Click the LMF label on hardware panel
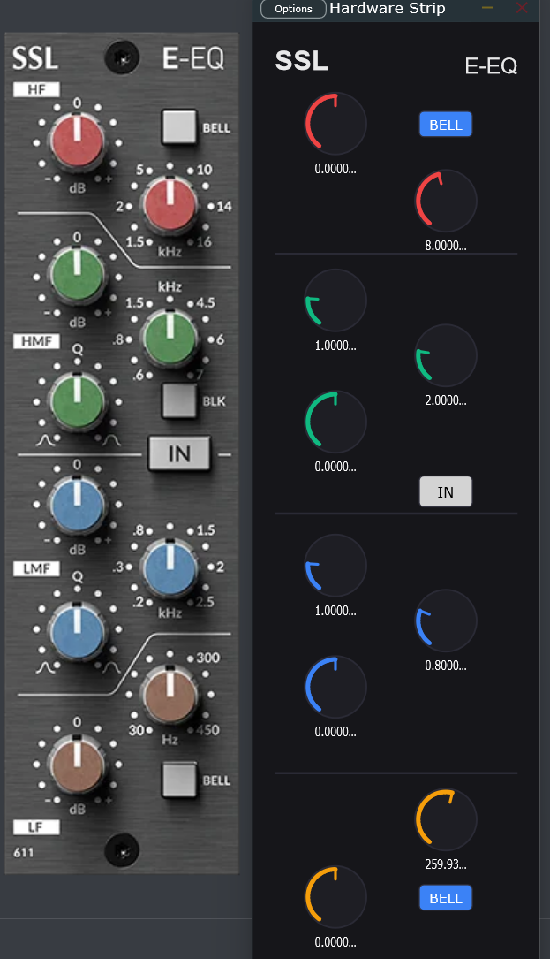The width and height of the screenshot is (550, 959). (x=37, y=568)
